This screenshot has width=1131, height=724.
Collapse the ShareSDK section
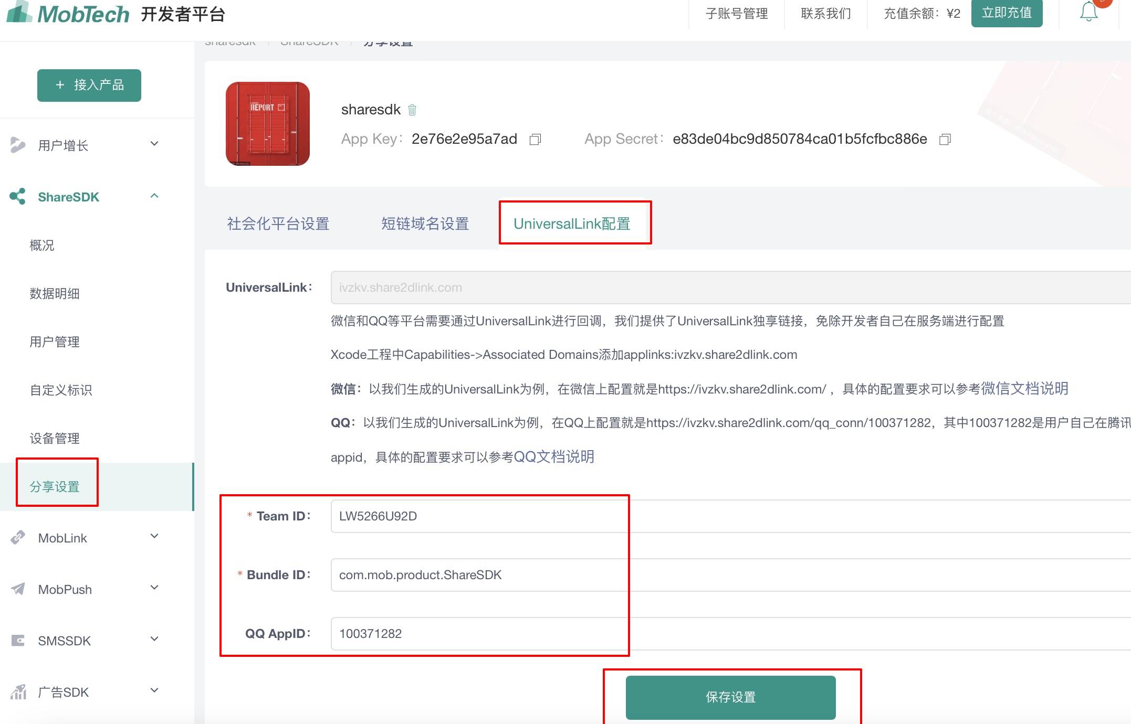[154, 196]
